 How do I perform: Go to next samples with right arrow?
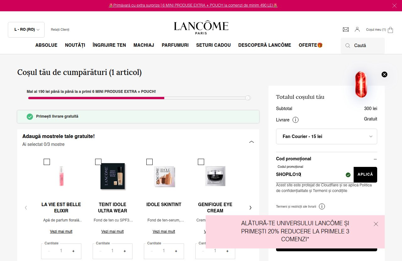click(x=250, y=207)
